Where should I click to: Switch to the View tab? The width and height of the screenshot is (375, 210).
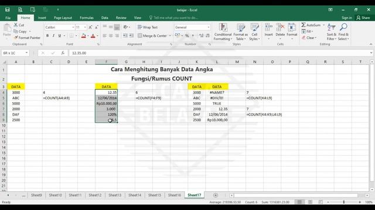(138, 18)
